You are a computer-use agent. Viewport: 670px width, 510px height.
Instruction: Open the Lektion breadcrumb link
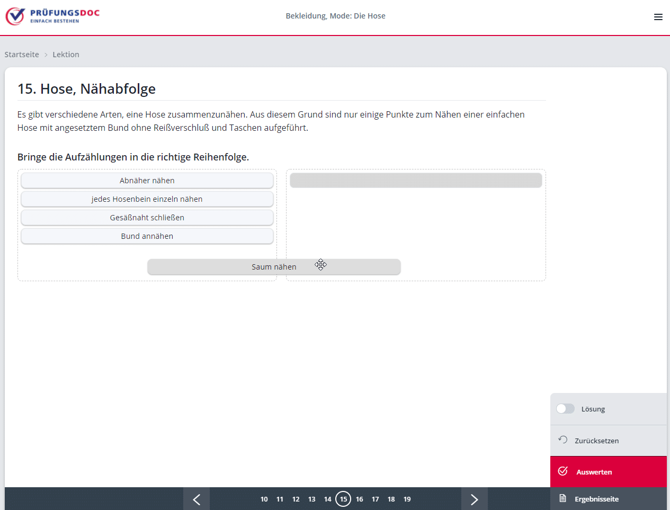click(66, 55)
